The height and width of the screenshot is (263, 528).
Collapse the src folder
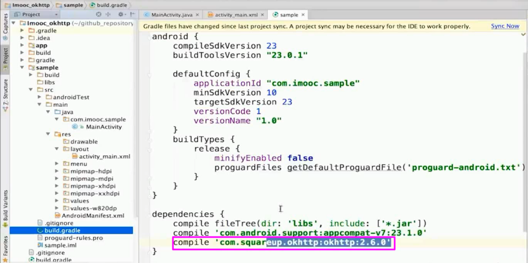pyautogui.click(x=31, y=90)
